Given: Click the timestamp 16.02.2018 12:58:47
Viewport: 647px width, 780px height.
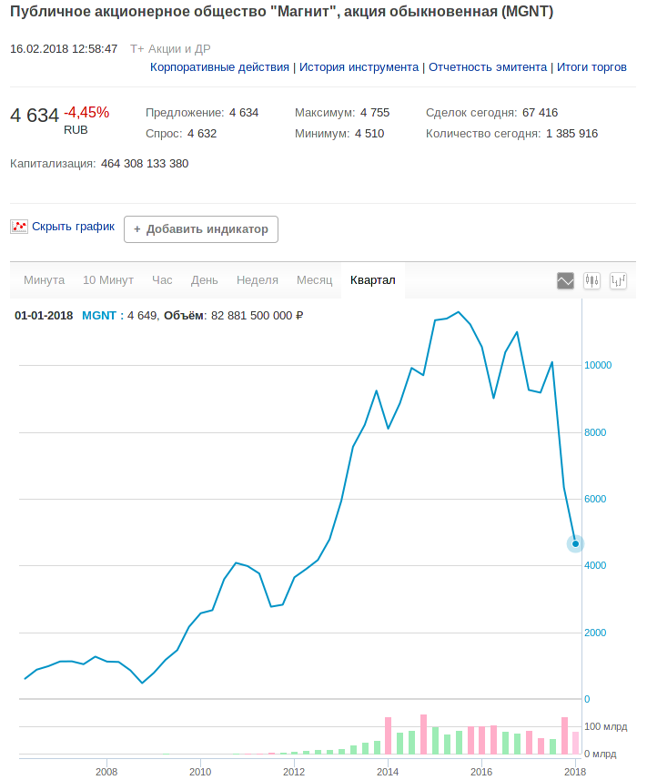Looking at the screenshot, I should [x=64, y=49].
